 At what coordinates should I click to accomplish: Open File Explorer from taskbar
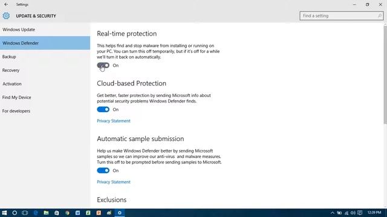[46, 213]
